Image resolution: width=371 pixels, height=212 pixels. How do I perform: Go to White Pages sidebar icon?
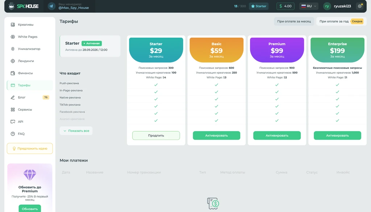point(13,37)
